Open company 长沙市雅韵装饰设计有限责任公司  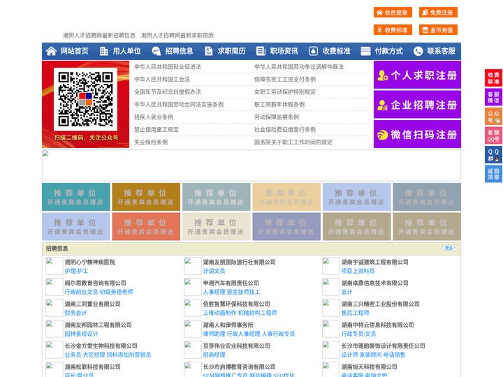click(x=383, y=346)
